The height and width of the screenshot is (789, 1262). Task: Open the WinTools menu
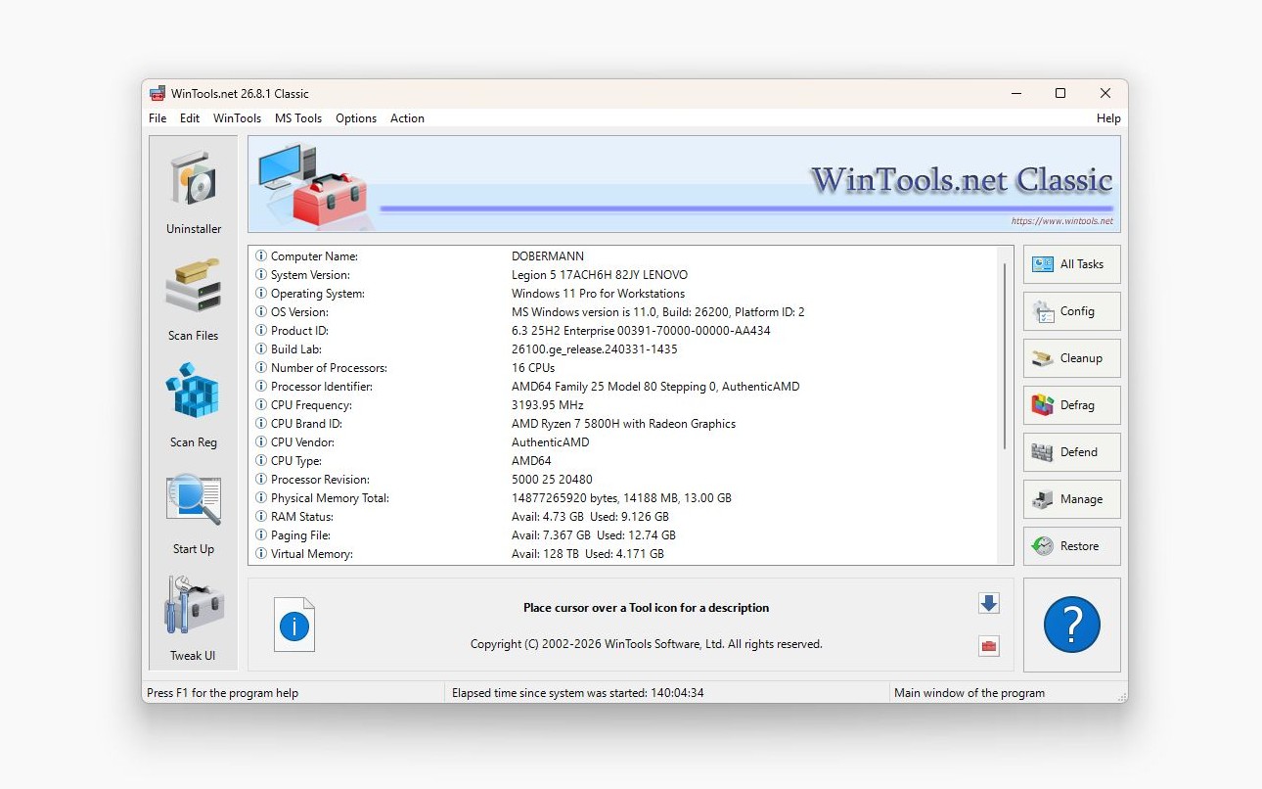(x=237, y=118)
